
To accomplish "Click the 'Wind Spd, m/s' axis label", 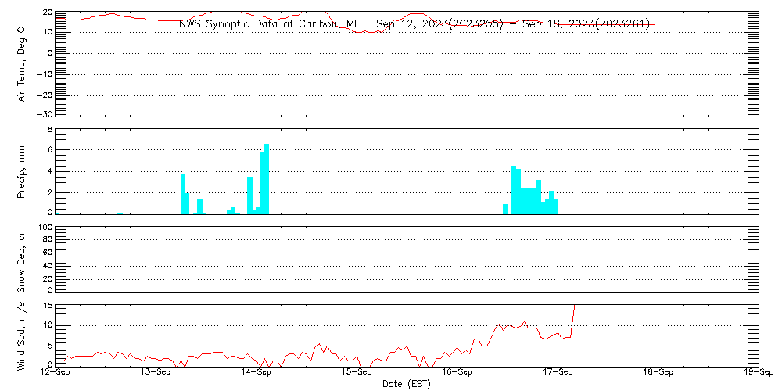I will pos(21,338).
